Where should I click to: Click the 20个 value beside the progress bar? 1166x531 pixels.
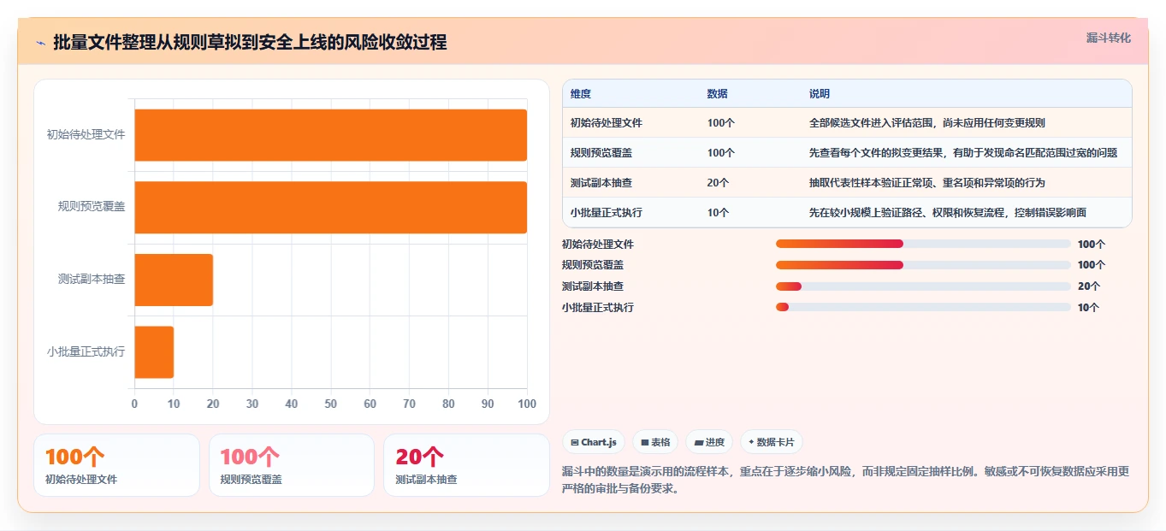(x=1089, y=286)
